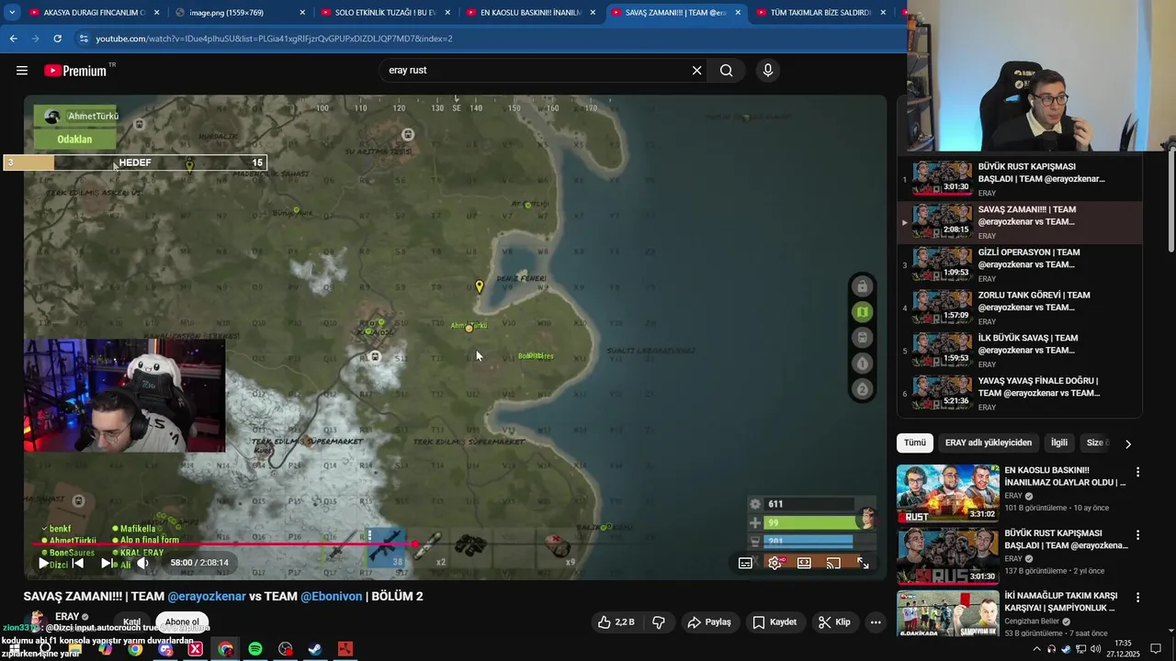1176x661 pixels.
Task: Play the video
Action: 43,563
